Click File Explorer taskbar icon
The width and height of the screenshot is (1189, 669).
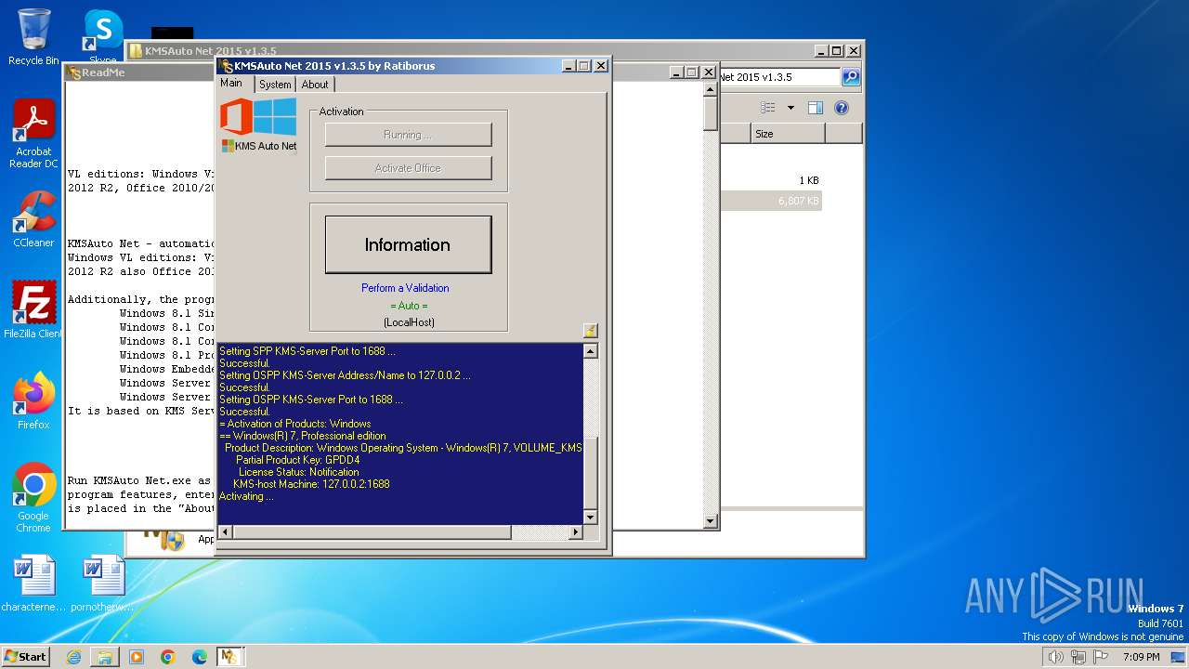coord(105,657)
